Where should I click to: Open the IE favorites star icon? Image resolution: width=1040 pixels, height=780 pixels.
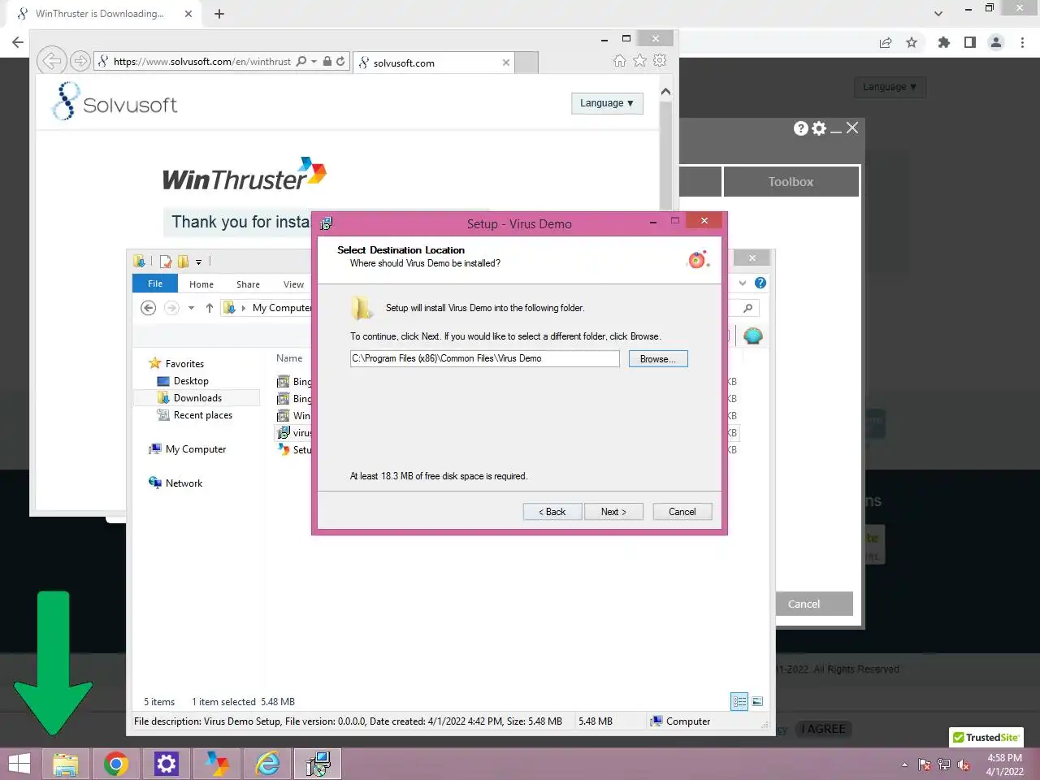click(639, 61)
